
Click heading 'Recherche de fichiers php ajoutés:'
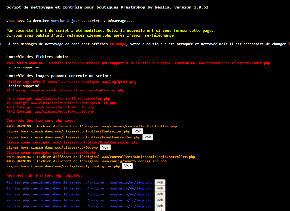coord(44,176)
